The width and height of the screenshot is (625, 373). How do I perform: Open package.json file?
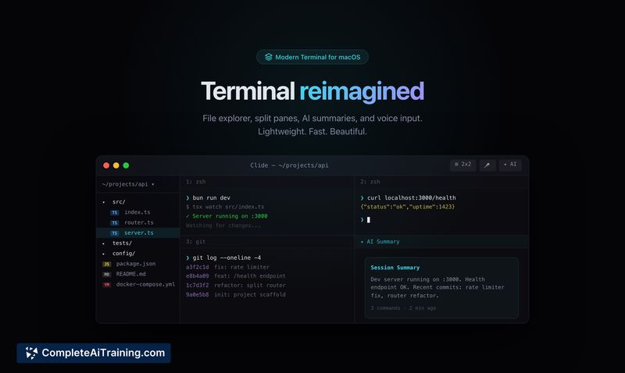[135, 264]
